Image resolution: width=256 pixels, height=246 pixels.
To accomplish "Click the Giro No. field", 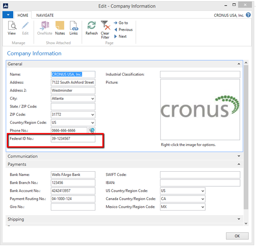I will tap(73, 207).
